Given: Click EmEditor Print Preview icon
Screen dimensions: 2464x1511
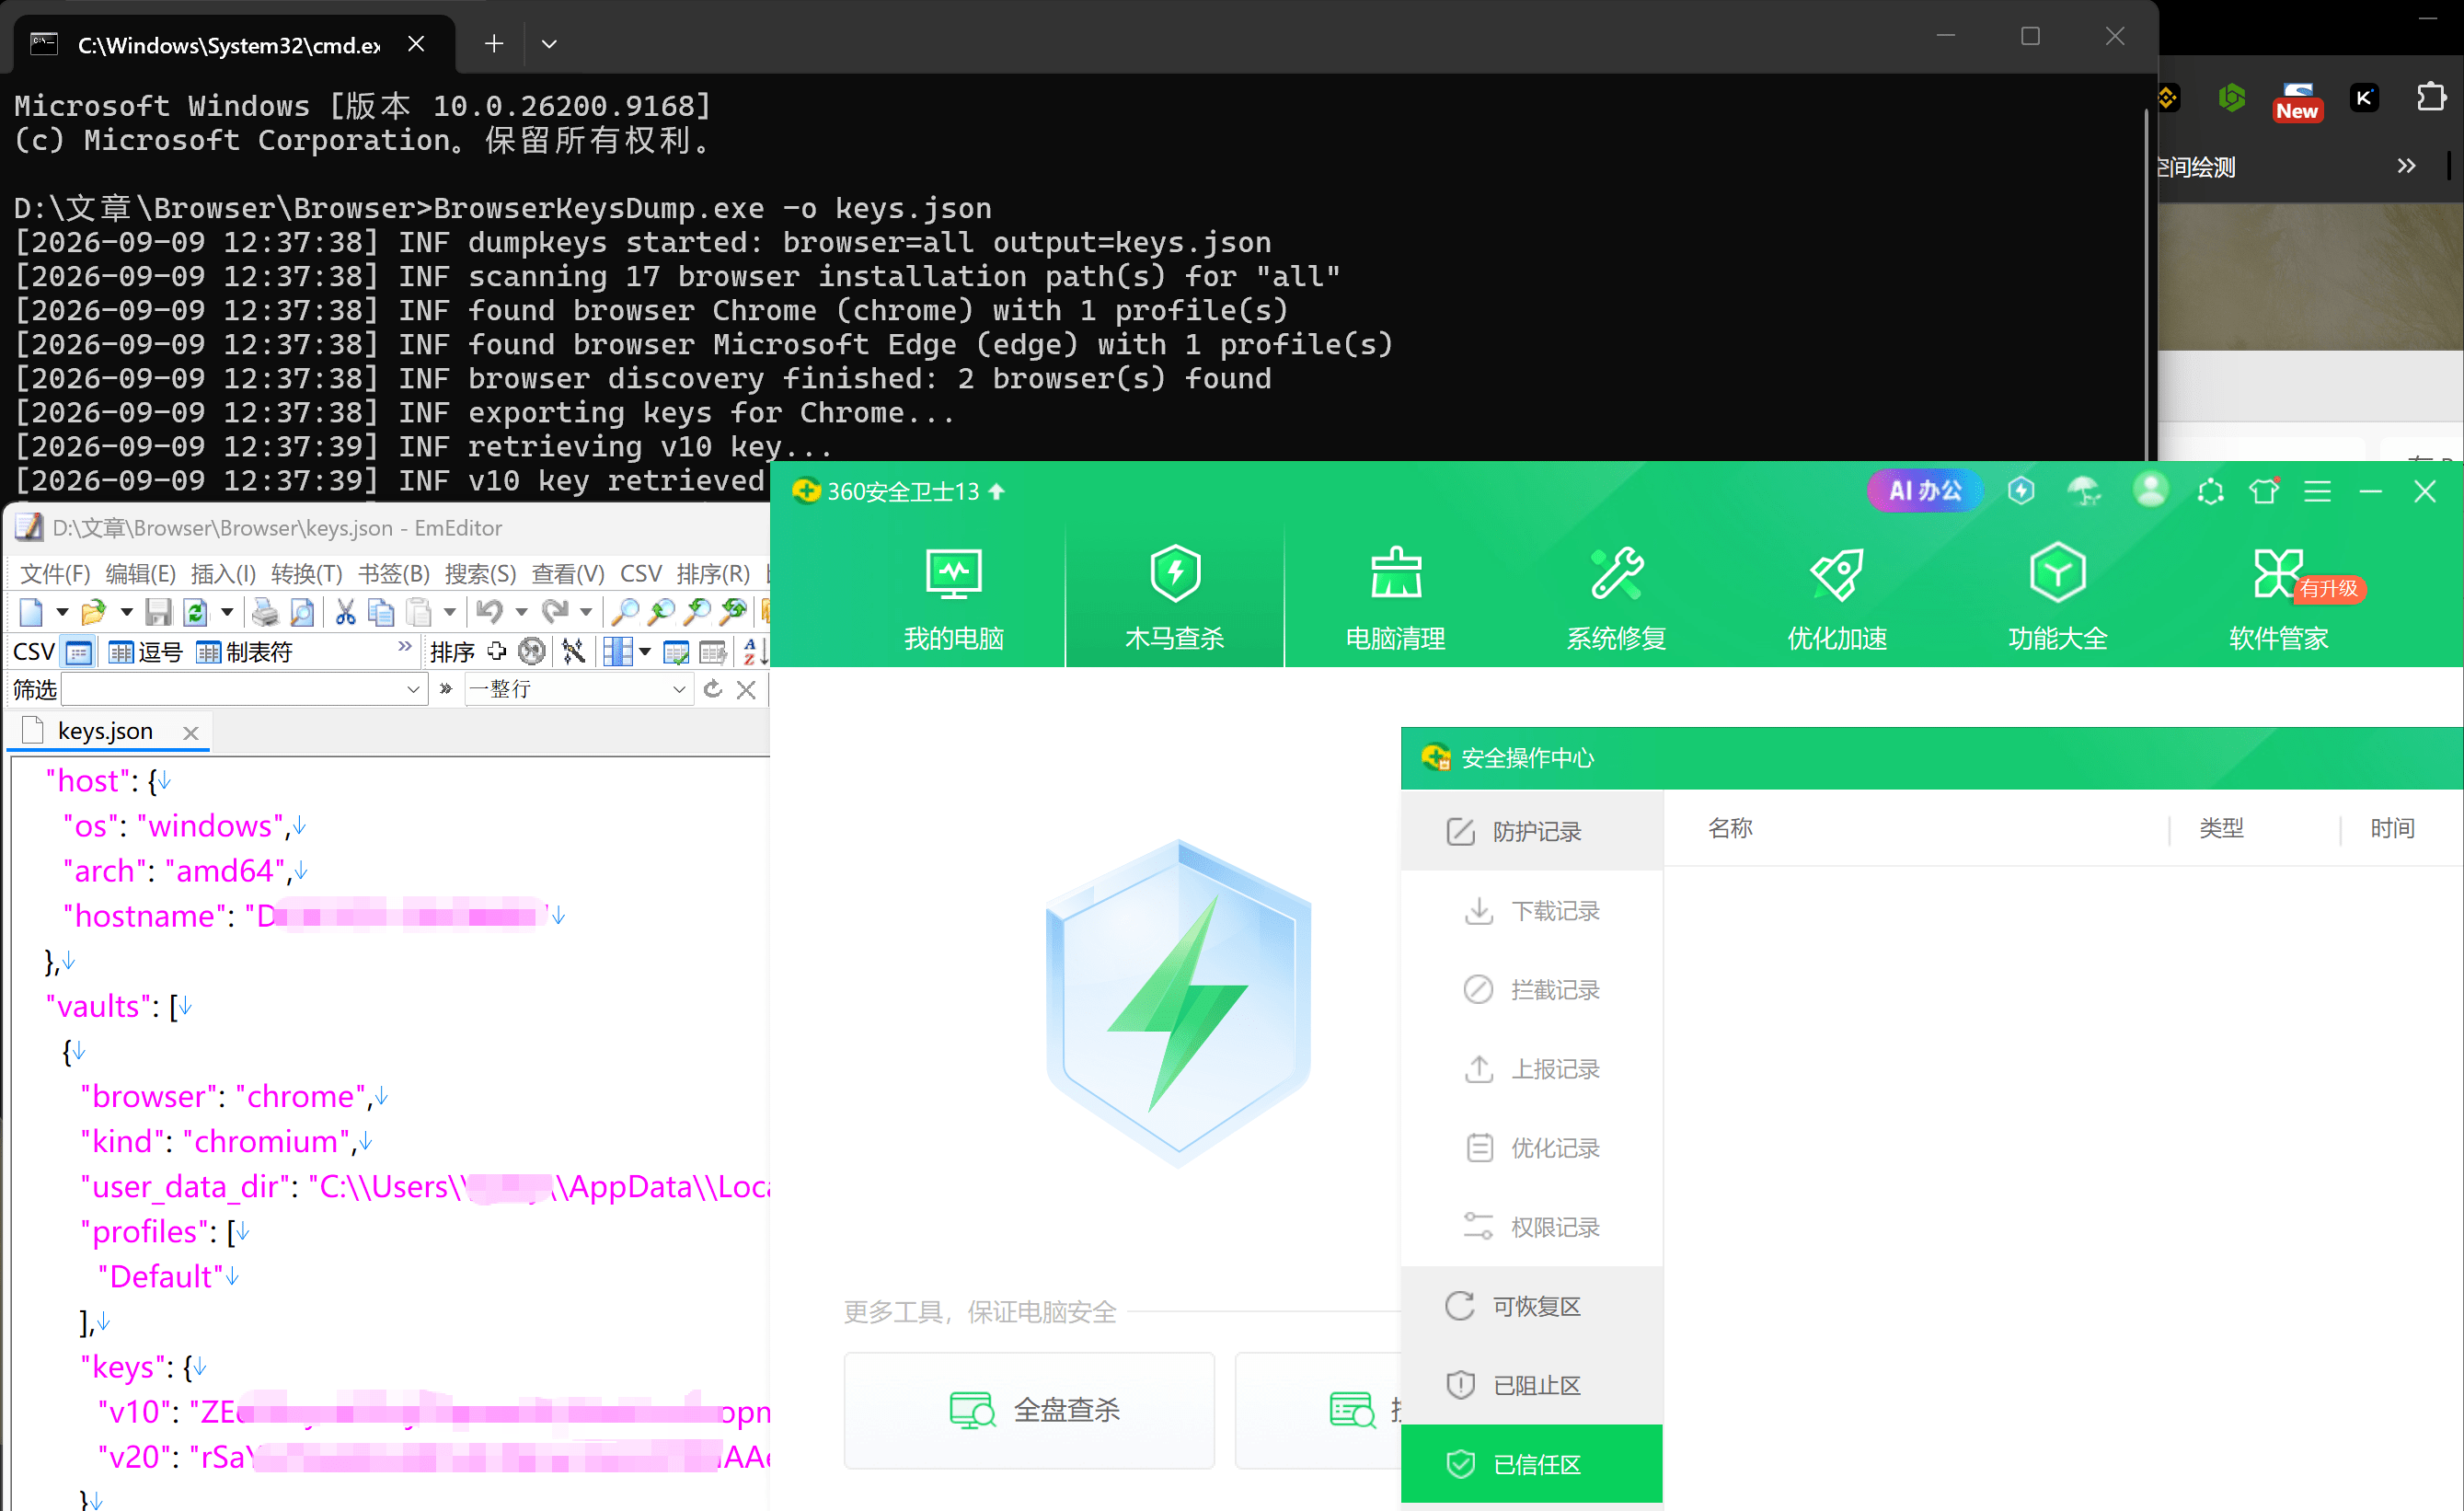Looking at the screenshot, I should tap(301, 612).
